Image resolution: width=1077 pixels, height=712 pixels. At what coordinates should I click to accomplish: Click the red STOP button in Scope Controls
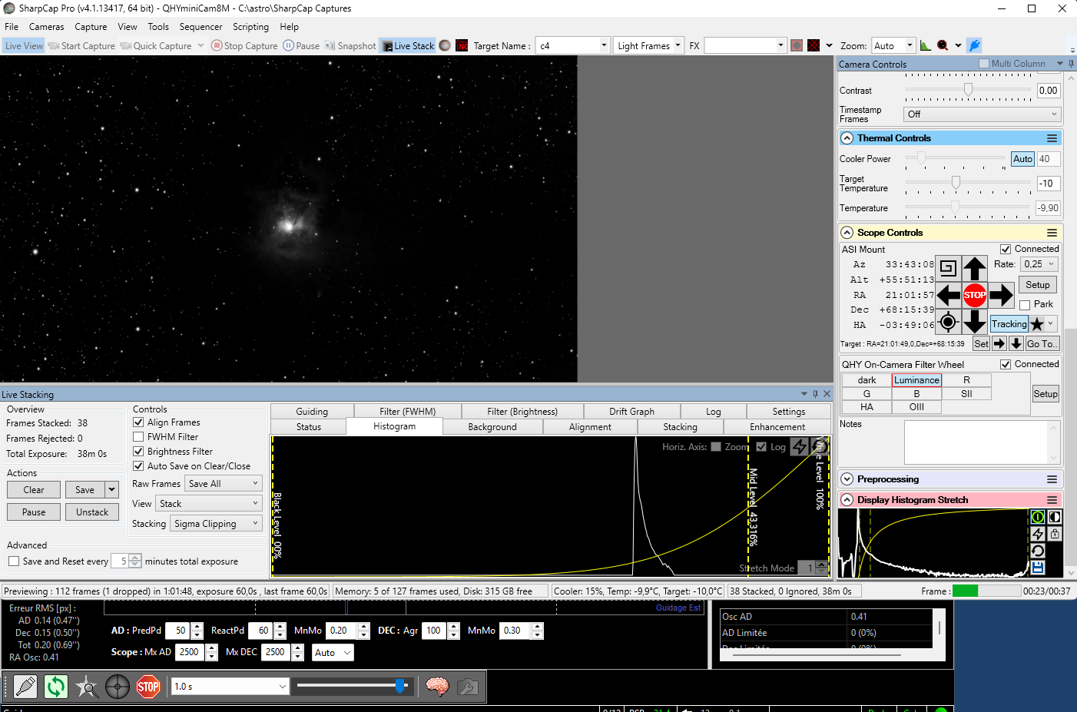tap(975, 295)
